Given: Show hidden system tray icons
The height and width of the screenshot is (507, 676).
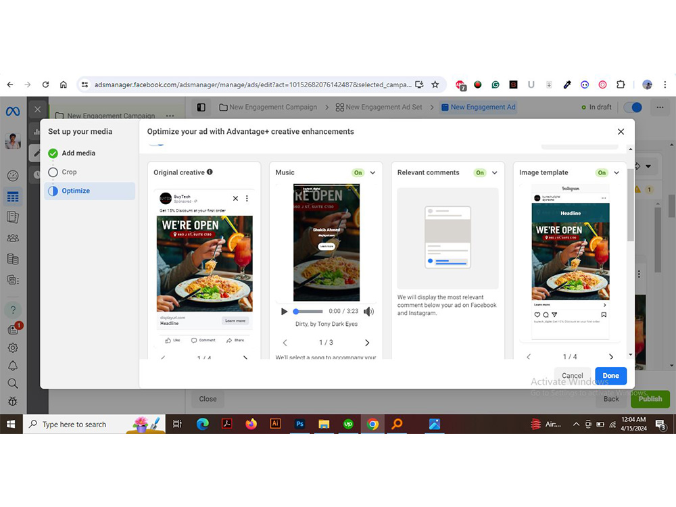Looking at the screenshot, I should (576, 425).
